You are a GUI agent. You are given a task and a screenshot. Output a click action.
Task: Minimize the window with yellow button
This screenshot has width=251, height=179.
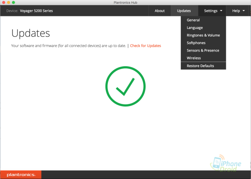[8, 3]
